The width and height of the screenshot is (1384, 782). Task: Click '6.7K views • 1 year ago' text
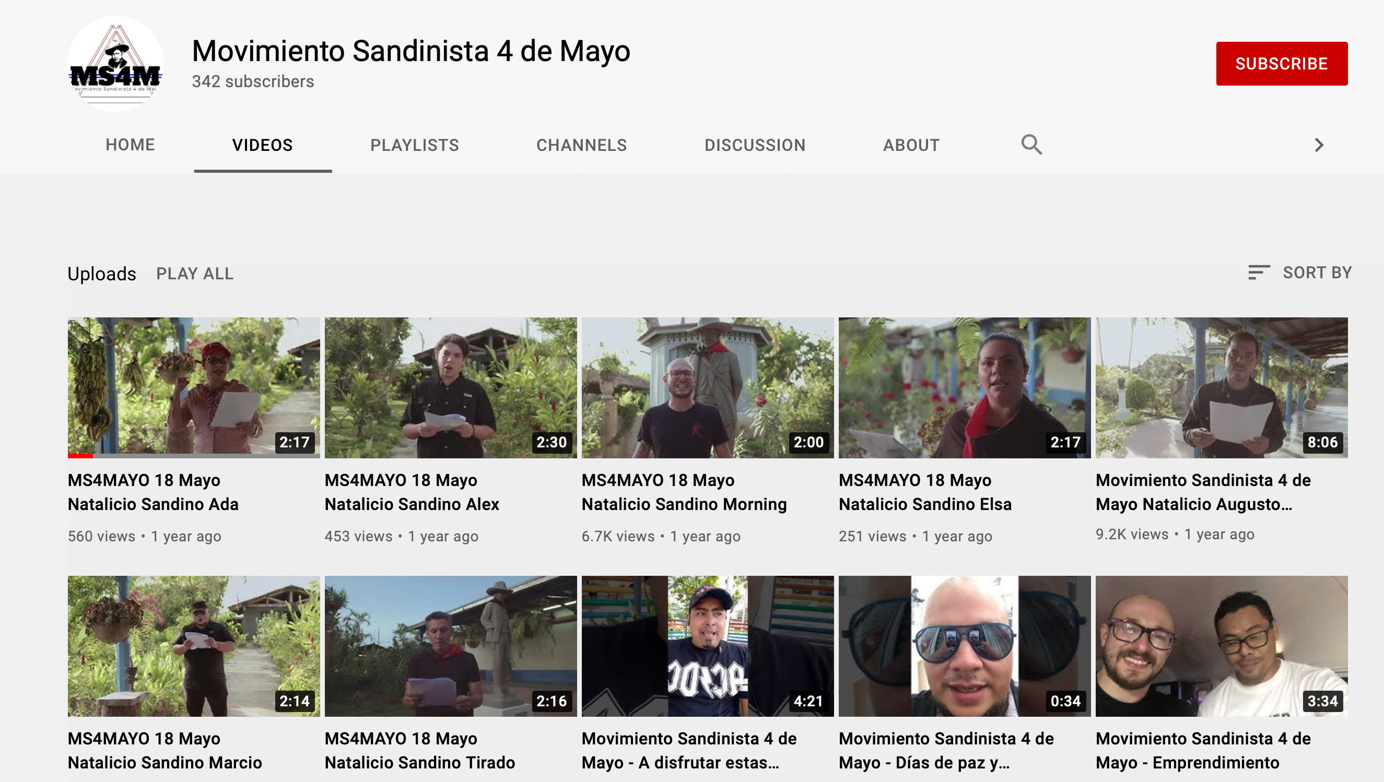pos(661,536)
